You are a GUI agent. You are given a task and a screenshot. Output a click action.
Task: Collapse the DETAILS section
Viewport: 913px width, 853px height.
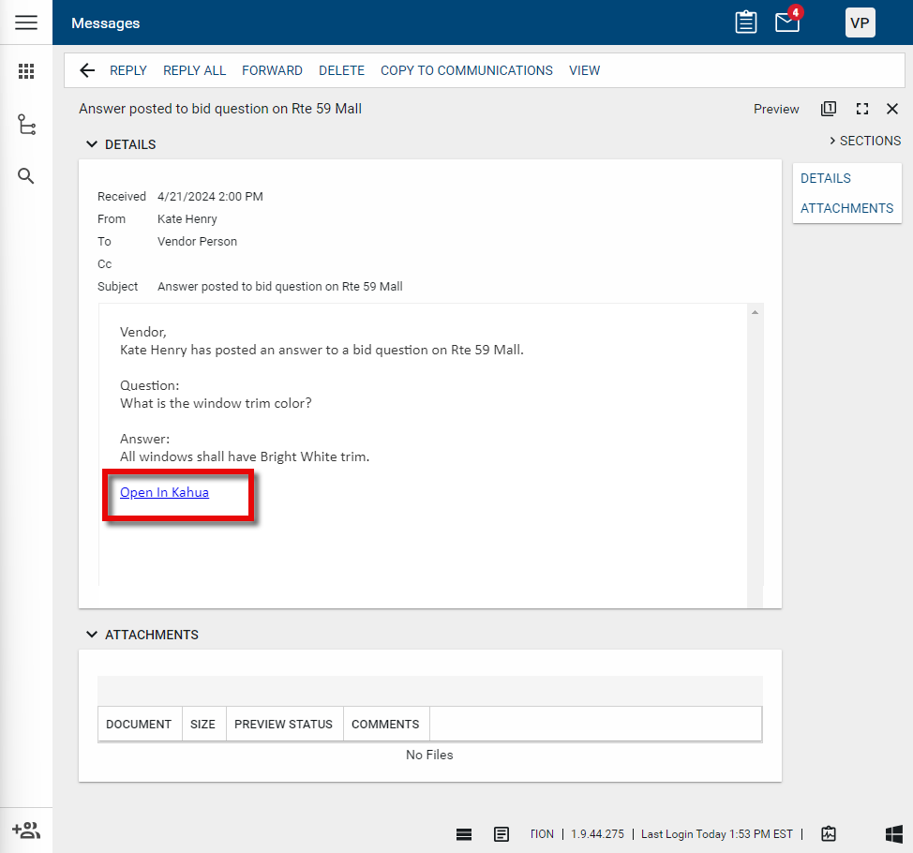[92, 144]
